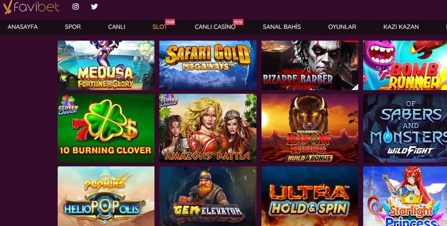This screenshot has height=226, width=447.
Task: Play the Gem Elevator slot
Action: (x=208, y=196)
